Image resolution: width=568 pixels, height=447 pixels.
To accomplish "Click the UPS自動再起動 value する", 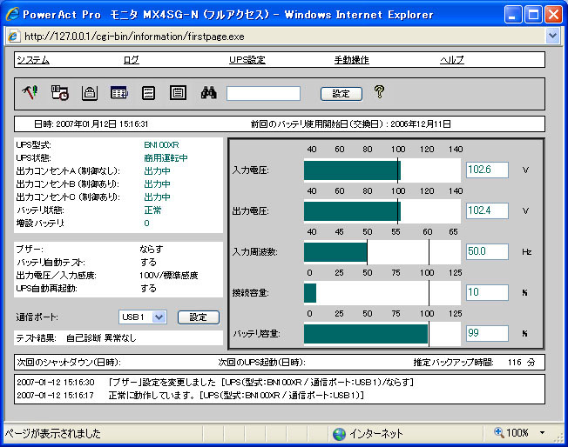I will [148, 288].
